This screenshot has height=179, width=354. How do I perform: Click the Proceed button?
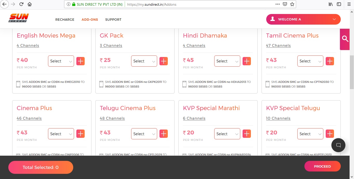(322, 166)
